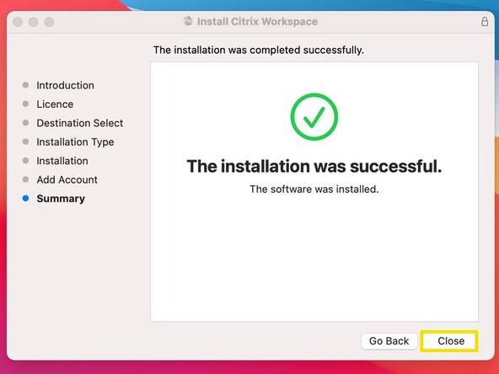The image size is (499, 374).
Task: Click 'The installation was completed successfully.' text
Action: point(259,50)
